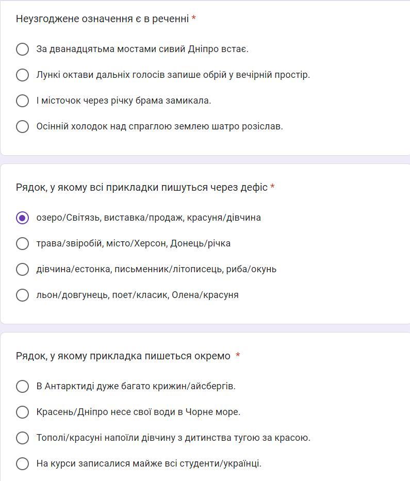Click label text 'льон/довгунець, поет/класик'
This screenshot has width=410, height=481.
(137, 295)
